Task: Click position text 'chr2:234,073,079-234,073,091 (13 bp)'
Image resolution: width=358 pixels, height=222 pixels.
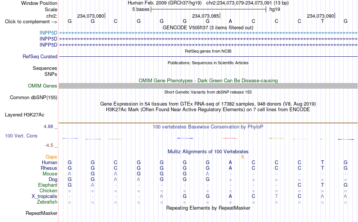Action: pos(247,3)
